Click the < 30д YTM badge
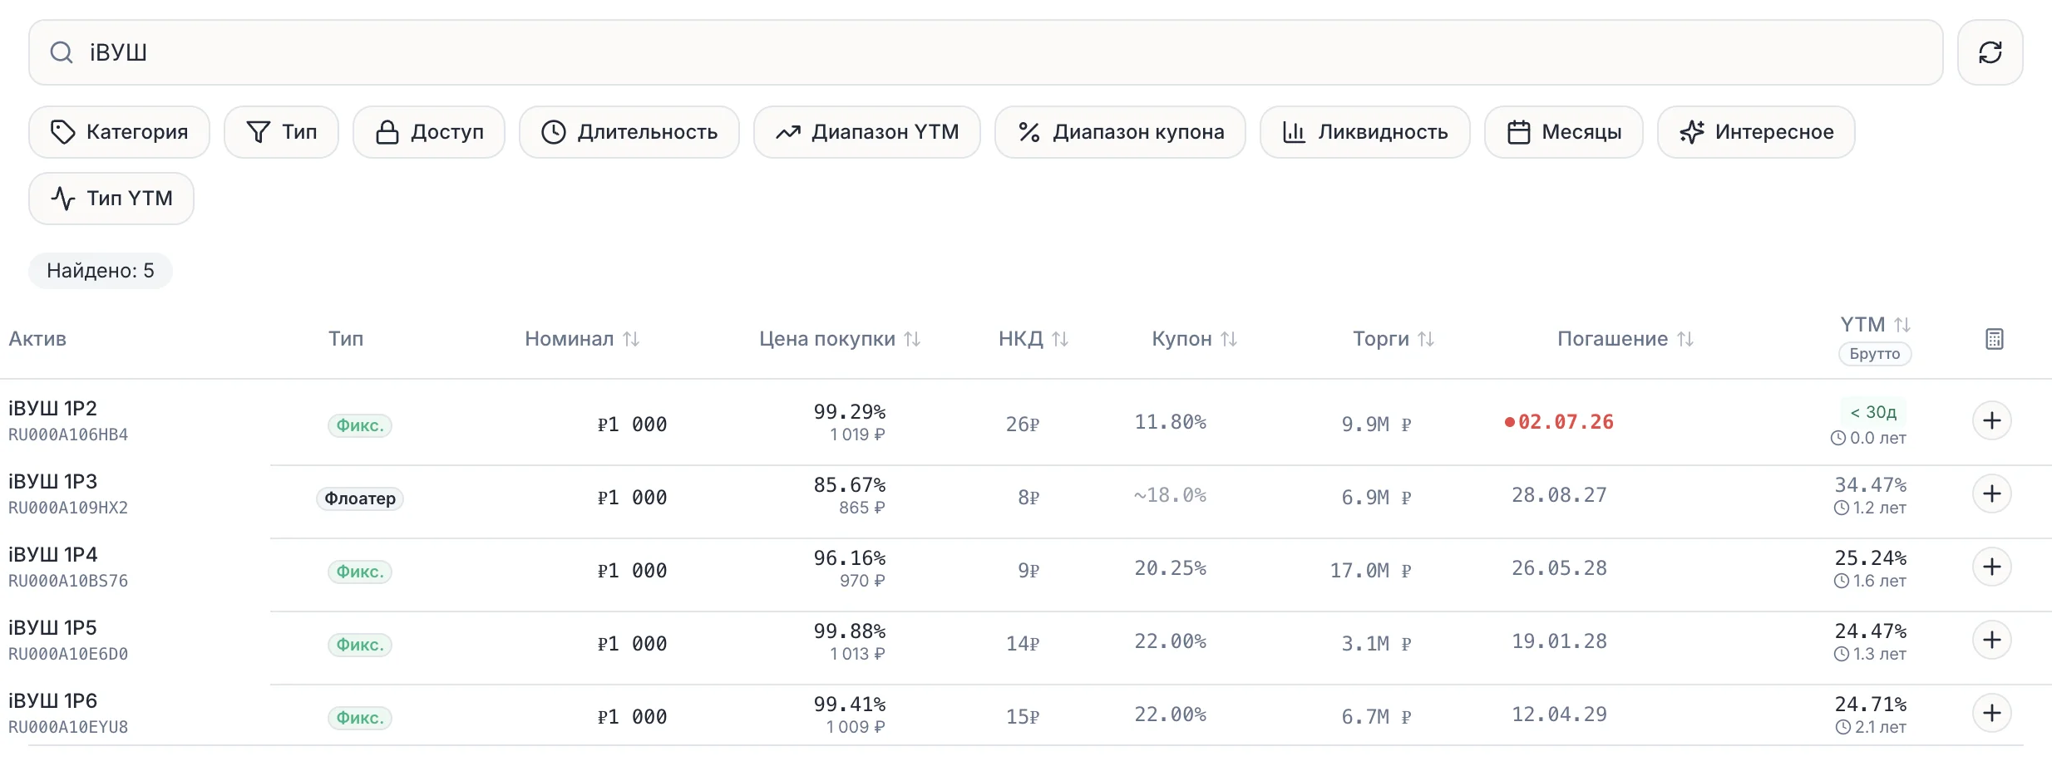This screenshot has height=766, width=2052. click(x=1873, y=412)
